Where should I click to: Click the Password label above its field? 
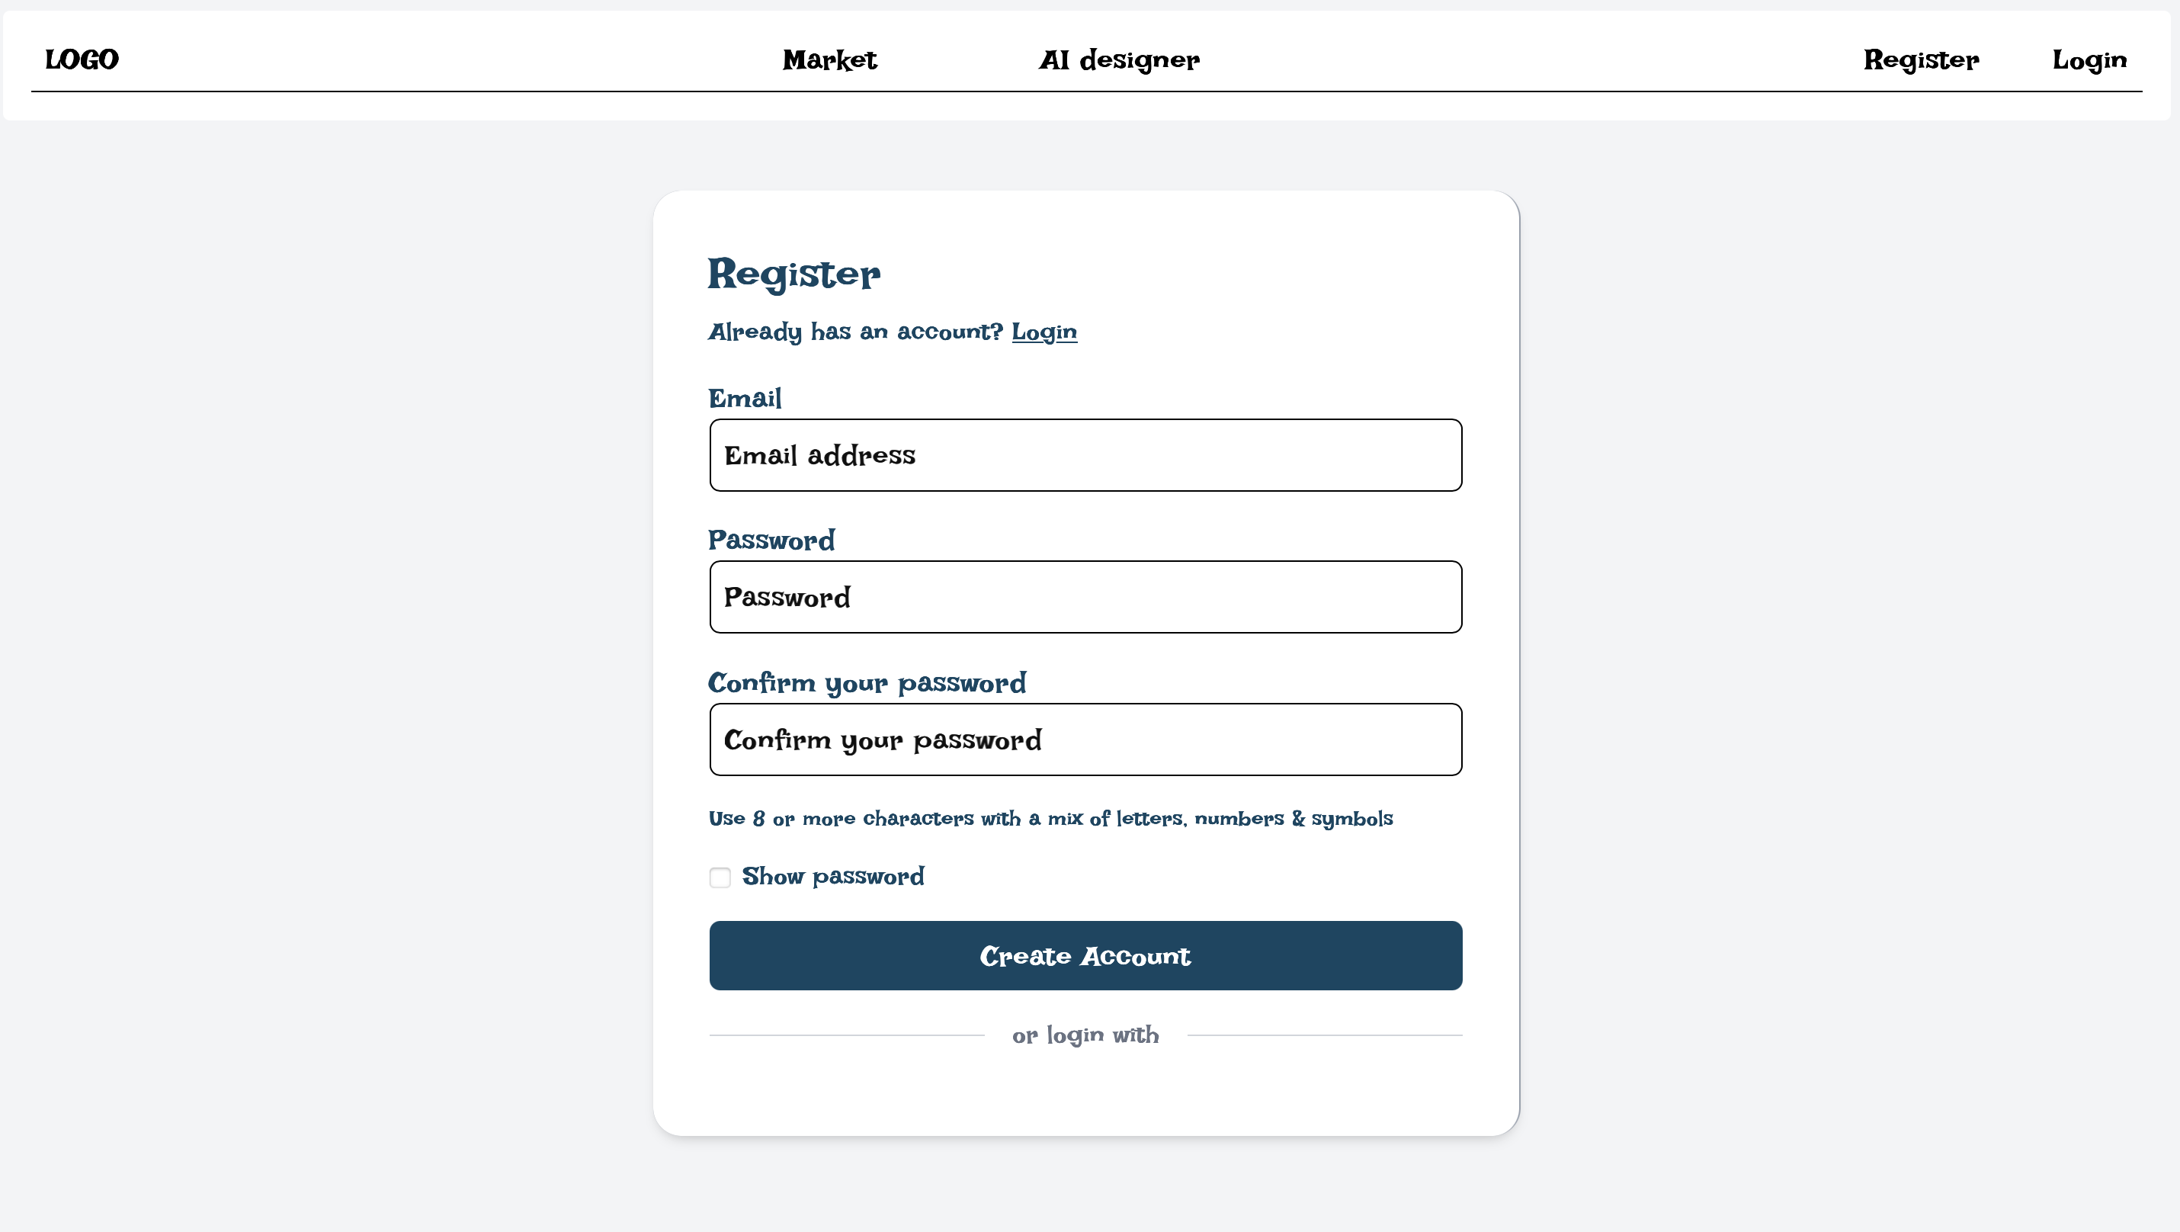(771, 541)
